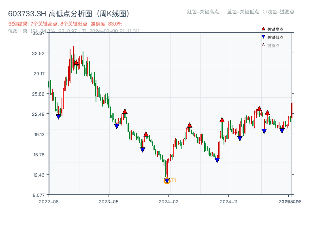Toggle the 关键高点 legend label
Viewport: 324px width, 243px height.
[275, 29]
